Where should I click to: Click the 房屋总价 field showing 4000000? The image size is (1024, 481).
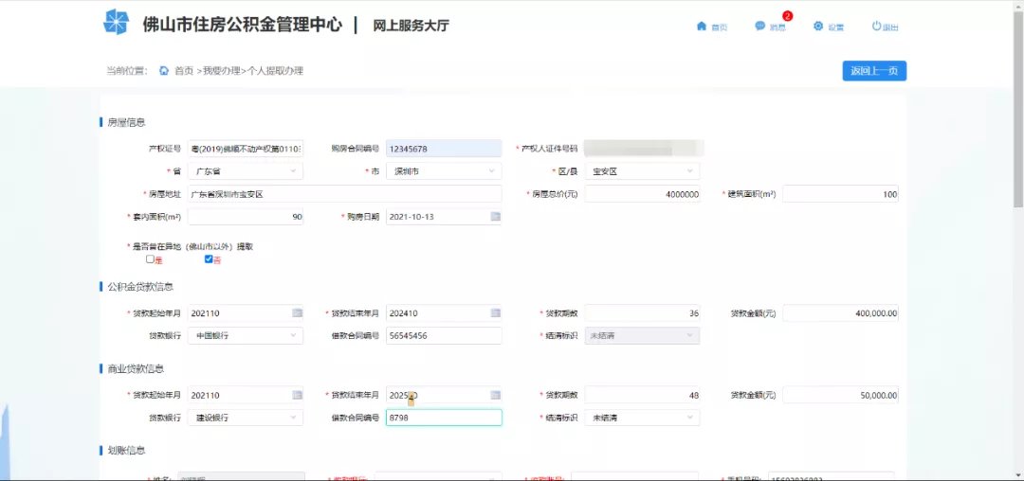[642, 193]
